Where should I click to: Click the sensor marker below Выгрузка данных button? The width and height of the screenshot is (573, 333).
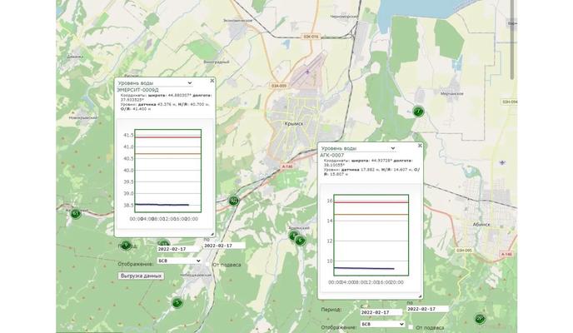tap(177, 303)
